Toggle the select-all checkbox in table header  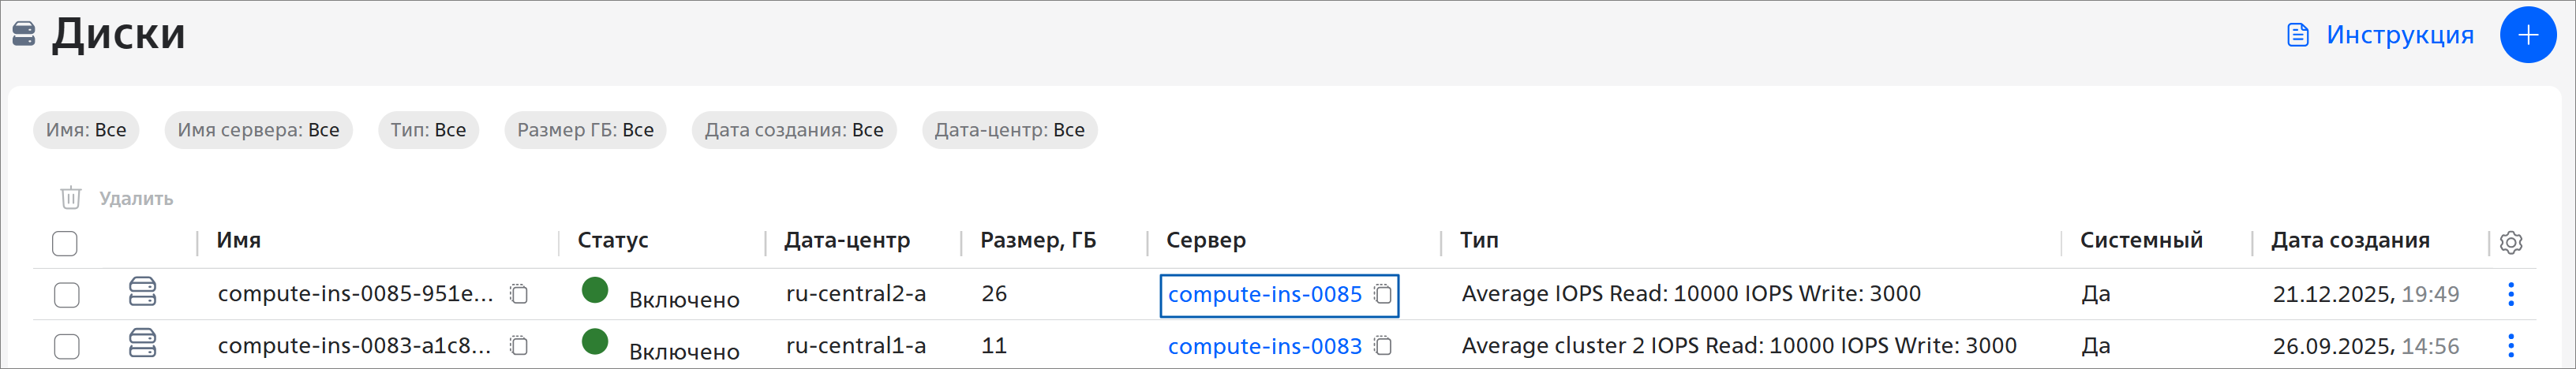pyautogui.click(x=65, y=243)
